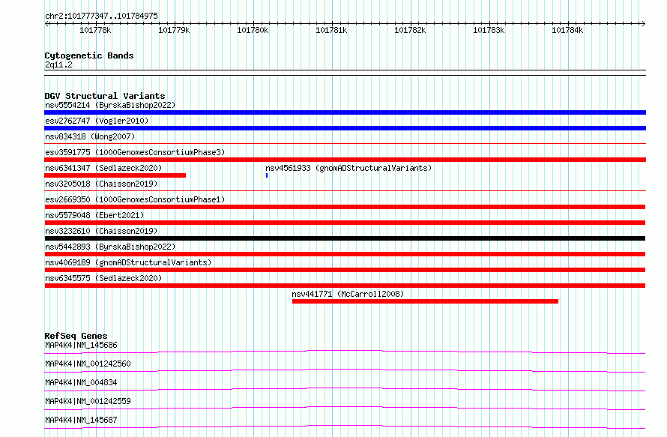Select the red bar of nsv441771
Viewport: 667px width, 437px height.
tap(425, 301)
